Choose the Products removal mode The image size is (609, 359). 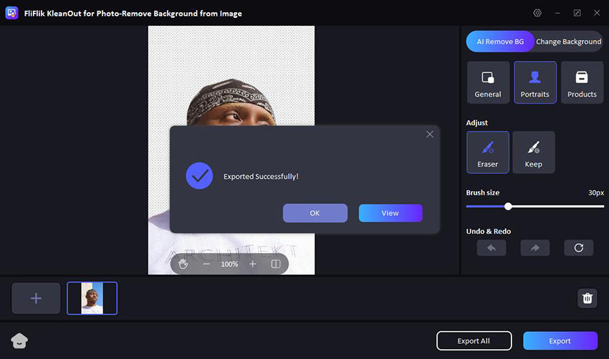point(582,82)
